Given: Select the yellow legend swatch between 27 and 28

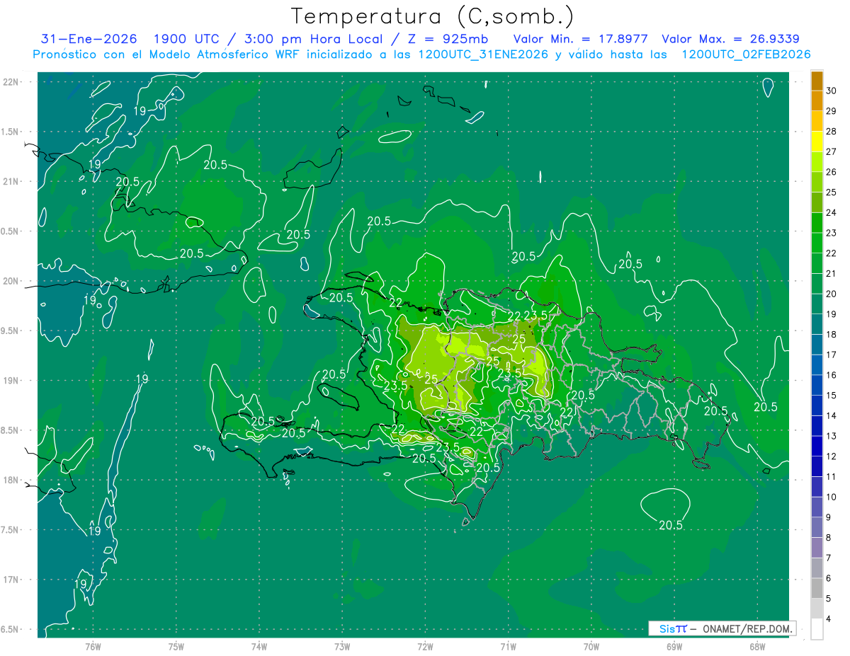Looking at the screenshot, I should pyautogui.click(x=817, y=142).
